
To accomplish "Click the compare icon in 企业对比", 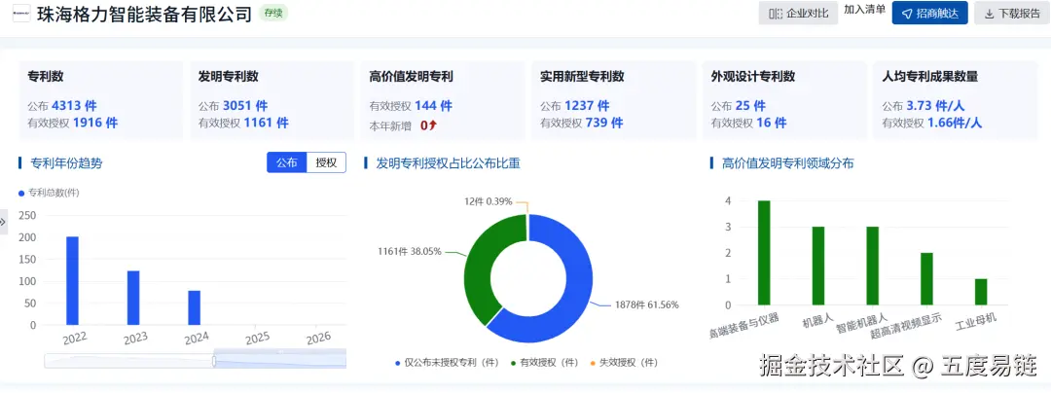I will coord(776,14).
